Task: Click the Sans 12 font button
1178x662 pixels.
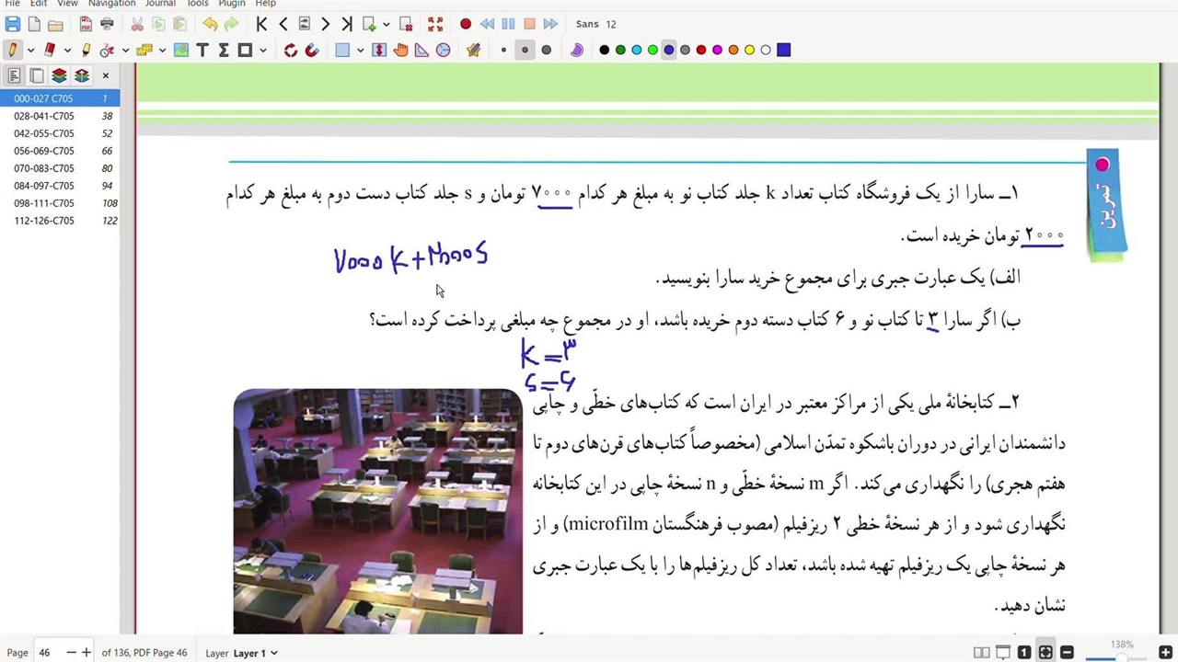Action: (595, 24)
